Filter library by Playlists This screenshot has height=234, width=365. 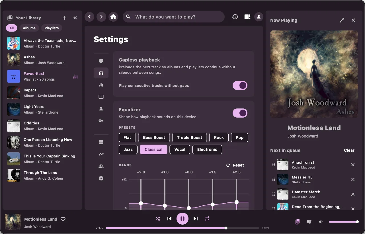pyautogui.click(x=52, y=28)
